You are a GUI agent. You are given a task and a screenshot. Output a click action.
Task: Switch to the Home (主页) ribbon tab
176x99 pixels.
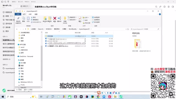click(24, 14)
